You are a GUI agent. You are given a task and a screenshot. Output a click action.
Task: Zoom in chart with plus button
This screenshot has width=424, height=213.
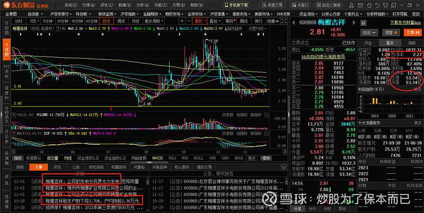[182, 21]
